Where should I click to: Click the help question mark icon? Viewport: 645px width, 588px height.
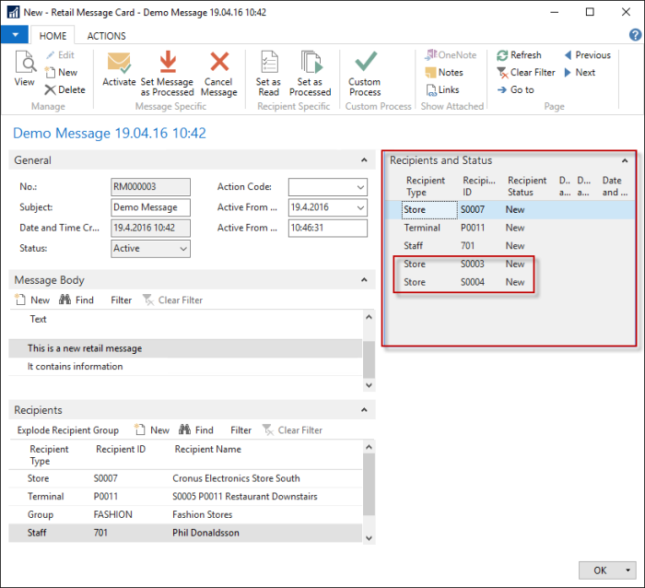[x=635, y=35]
